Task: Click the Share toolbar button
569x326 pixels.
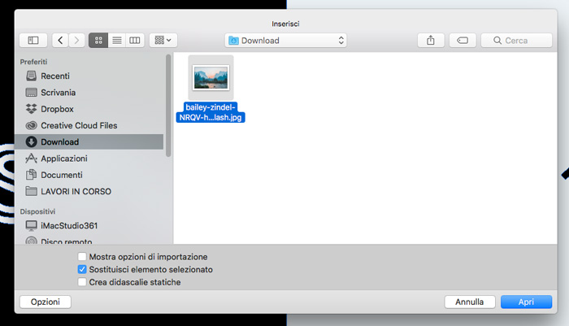Action: pyautogui.click(x=431, y=41)
